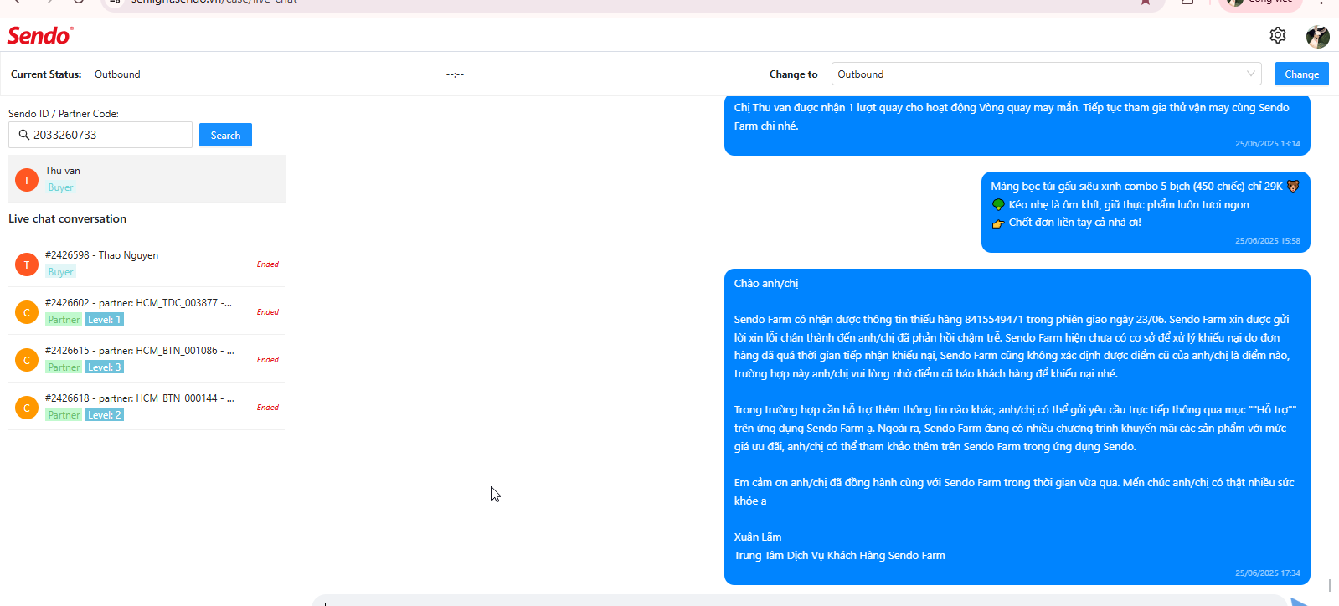
Task: Open conversation #2426615 partner HCM_BTN_001086
Action: 147,359
